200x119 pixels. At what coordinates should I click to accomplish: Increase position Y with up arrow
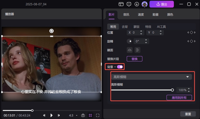(x=161, y=31)
